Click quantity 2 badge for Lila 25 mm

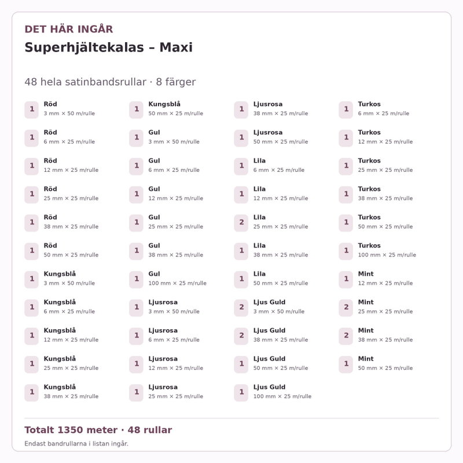[x=241, y=223]
